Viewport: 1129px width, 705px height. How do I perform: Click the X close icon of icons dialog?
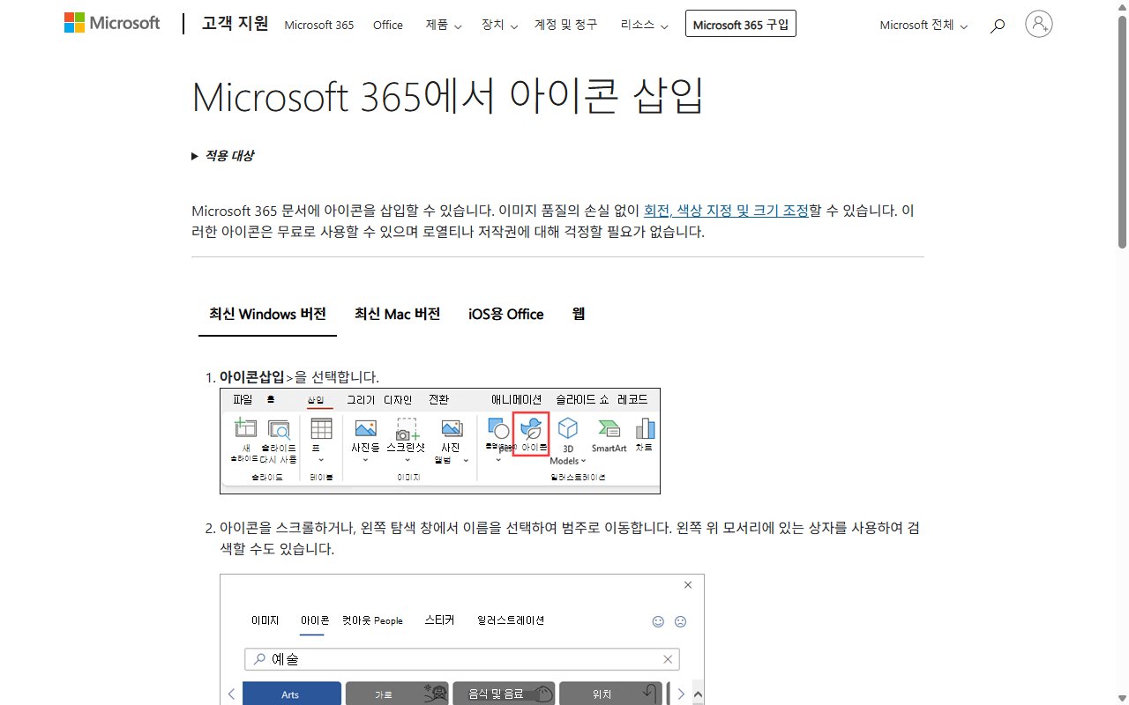[688, 585]
